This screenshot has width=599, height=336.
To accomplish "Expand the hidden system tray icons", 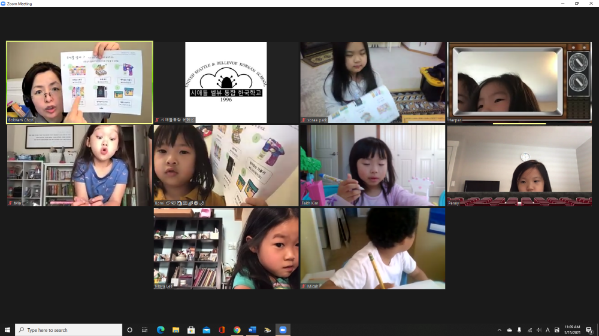I will 500,330.
